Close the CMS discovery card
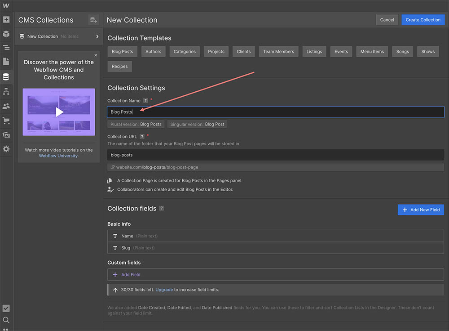This screenshot has width=449, height=331. click(x=96, y=55)
